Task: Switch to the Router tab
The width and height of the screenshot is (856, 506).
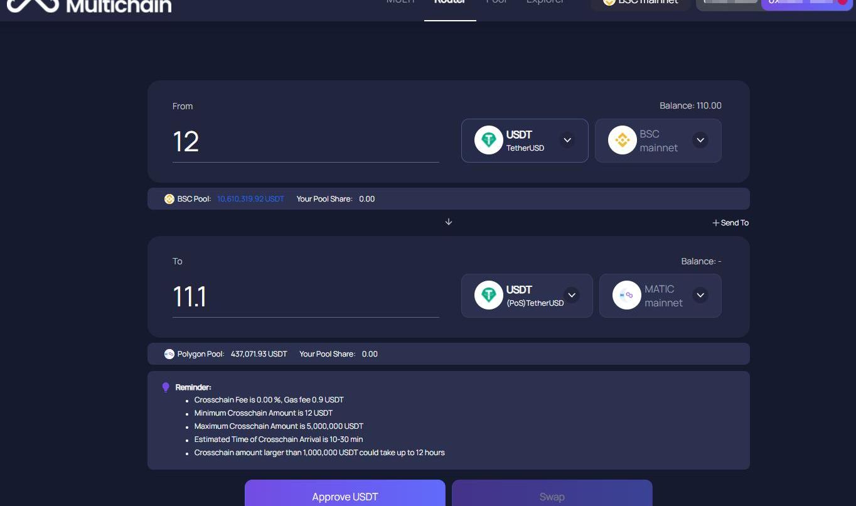Action: (450, 3)
